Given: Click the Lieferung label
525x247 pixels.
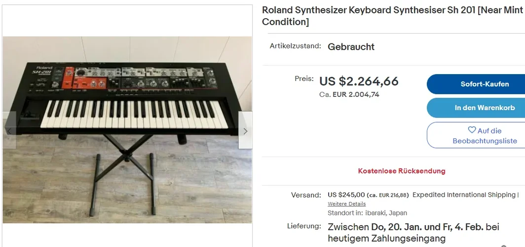Looking at the screenshot, I should click(x=304, y=226).
